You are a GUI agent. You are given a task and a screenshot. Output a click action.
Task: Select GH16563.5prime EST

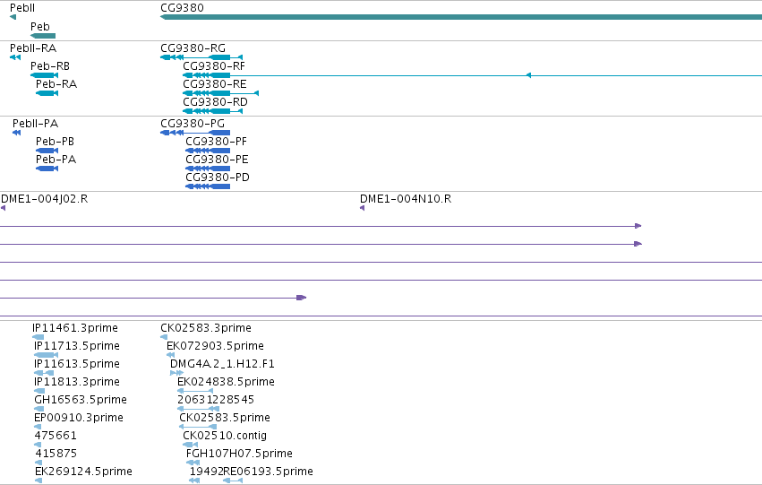tap(81, 400)
